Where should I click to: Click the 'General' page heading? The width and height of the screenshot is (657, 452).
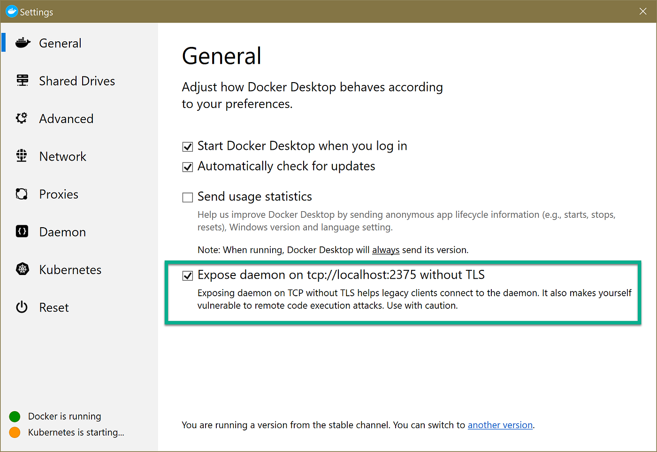222,56
